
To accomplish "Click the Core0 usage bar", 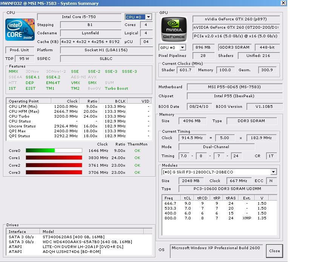I will 54,150.
